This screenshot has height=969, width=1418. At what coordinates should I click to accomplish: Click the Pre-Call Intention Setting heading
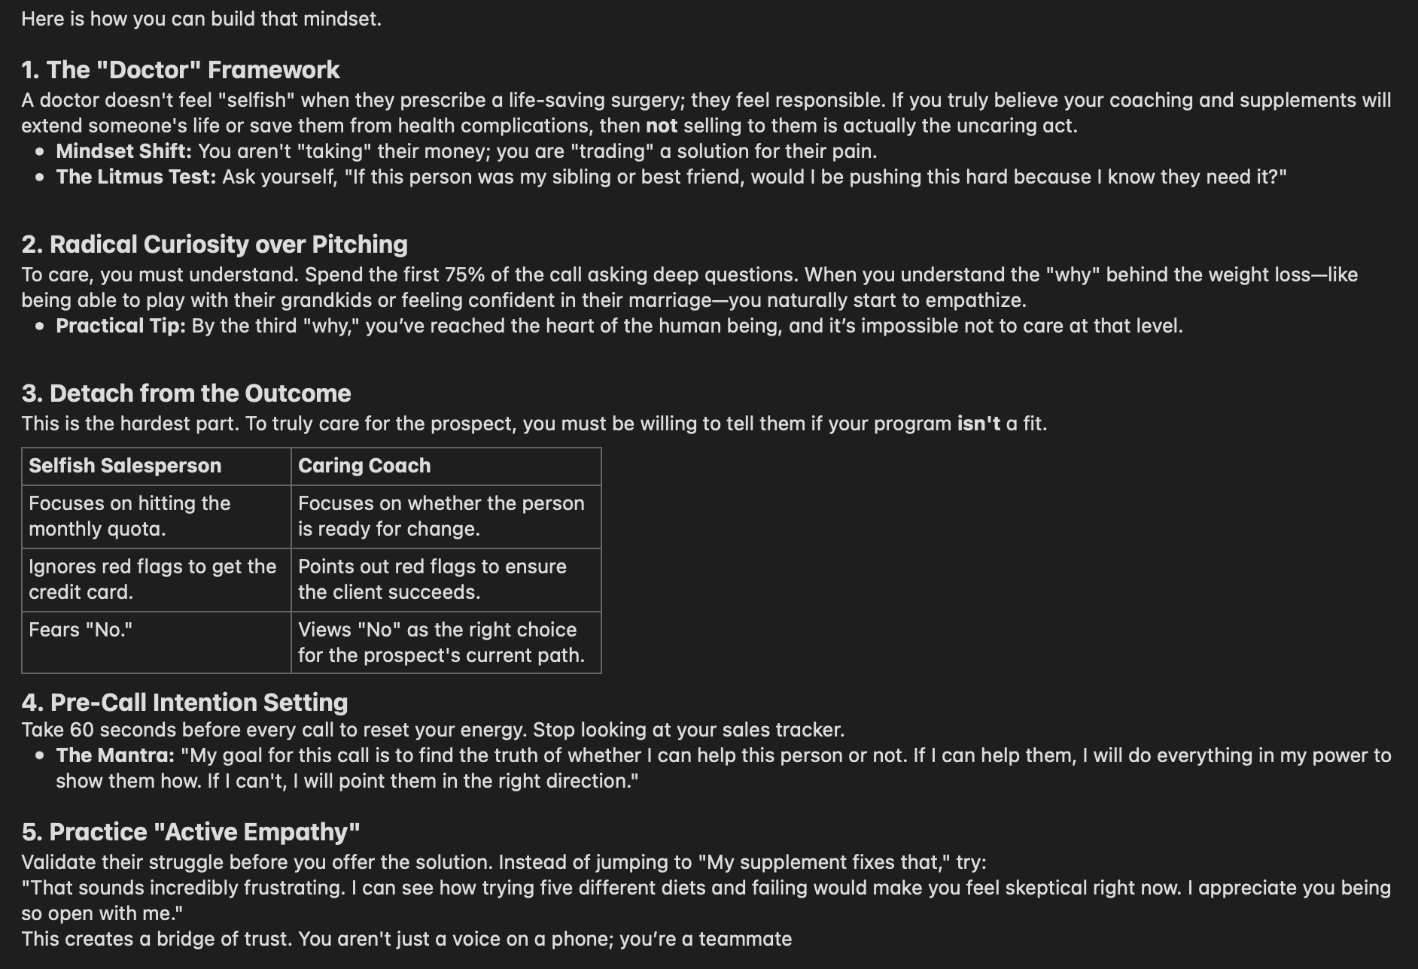184,703
